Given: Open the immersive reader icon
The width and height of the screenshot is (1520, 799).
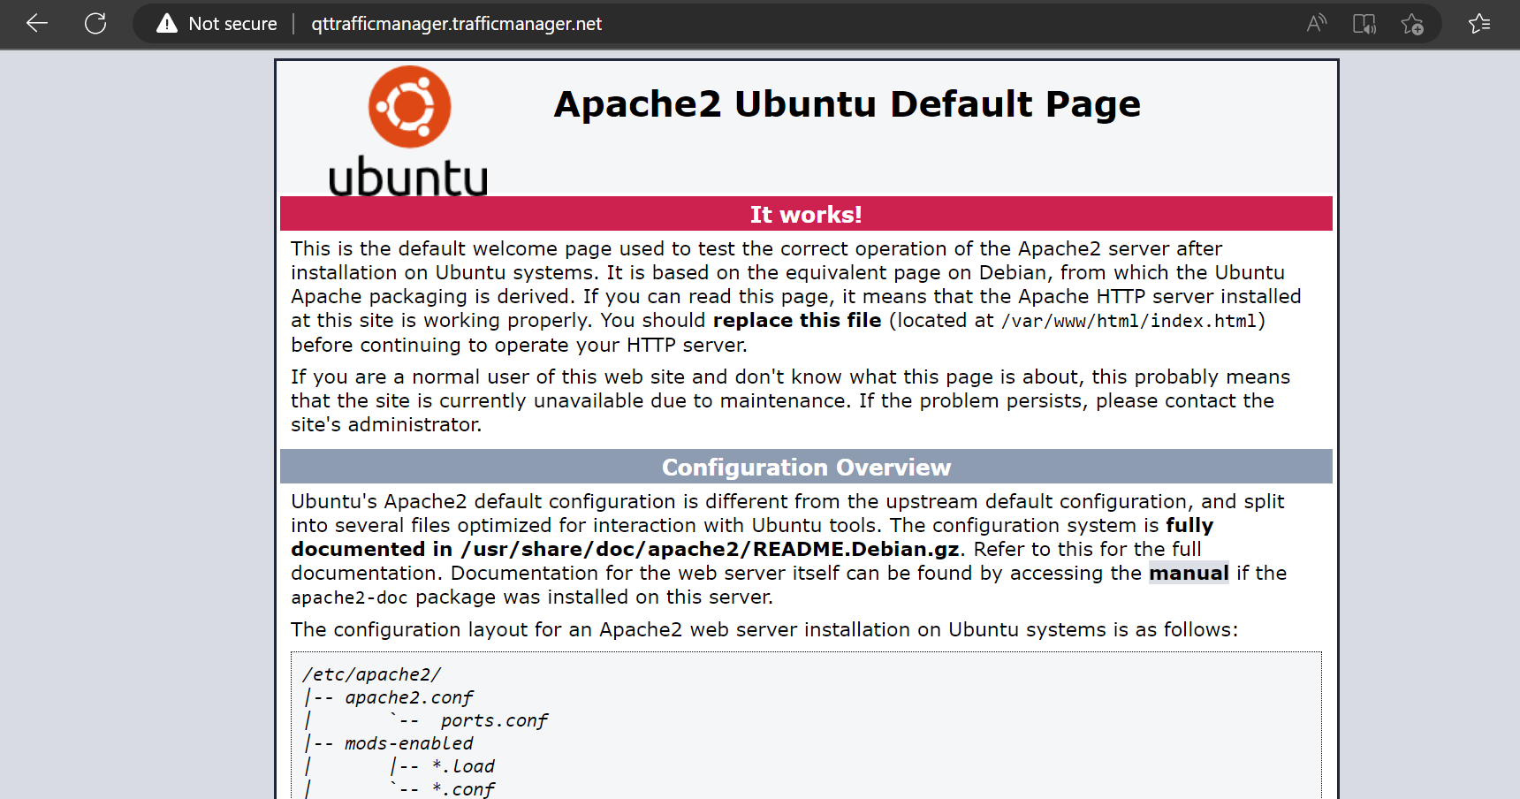Looking at the screenshot, I should point(1364,24).
